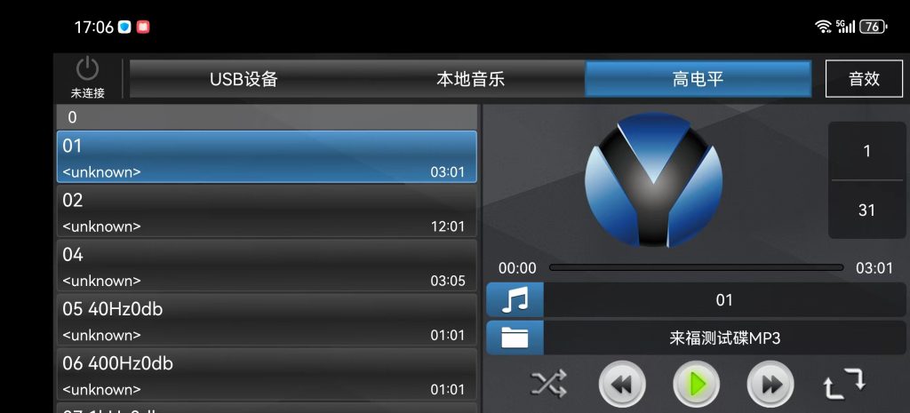Choose track 04 from the playlist
Image resolution: width=910 pixels, height=413 pixels.
(x=267, y=266)
